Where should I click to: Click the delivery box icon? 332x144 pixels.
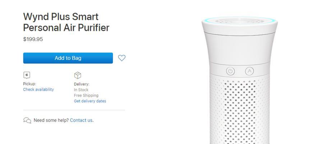(78, 75)
